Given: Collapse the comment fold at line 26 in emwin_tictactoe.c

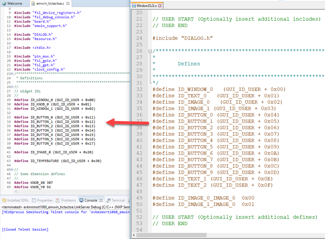Looking at the screenshot, I should pyautogui.click(x=12, y=87).
